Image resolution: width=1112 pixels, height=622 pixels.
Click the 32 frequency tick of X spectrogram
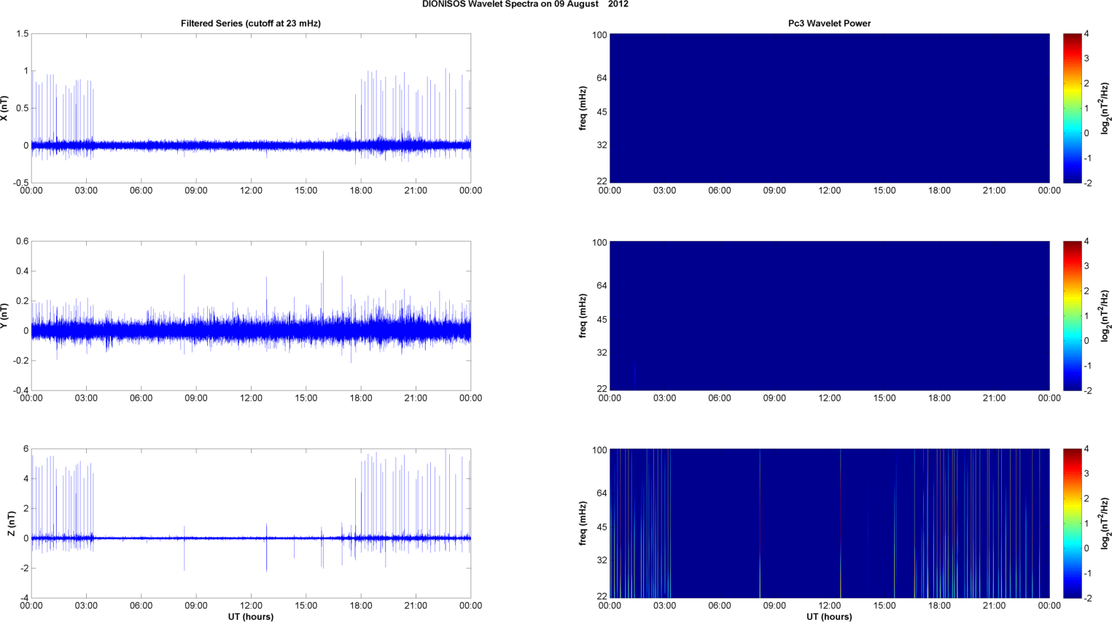(x=602, y=146)
